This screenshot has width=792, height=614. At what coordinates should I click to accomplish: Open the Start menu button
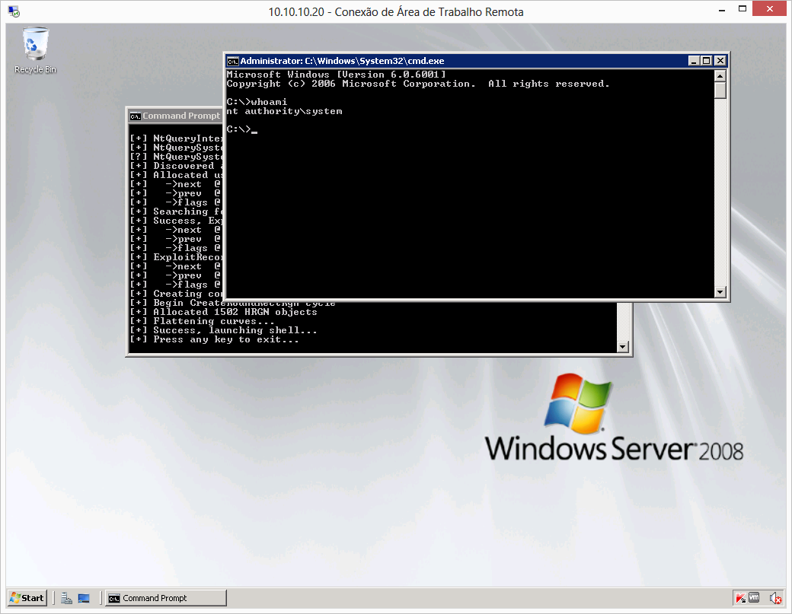click(27, 598)
